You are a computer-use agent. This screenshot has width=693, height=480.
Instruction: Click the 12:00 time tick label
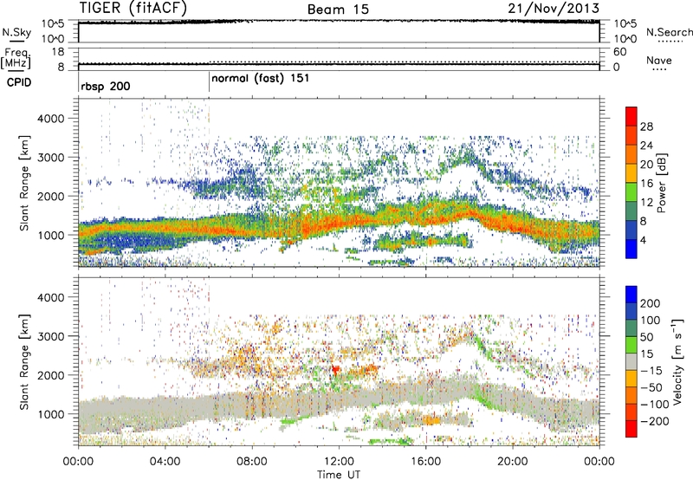(x=339, y=462)
